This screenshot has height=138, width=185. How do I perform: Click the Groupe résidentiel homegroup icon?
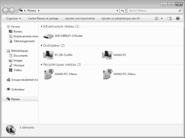tap(8, 80)
